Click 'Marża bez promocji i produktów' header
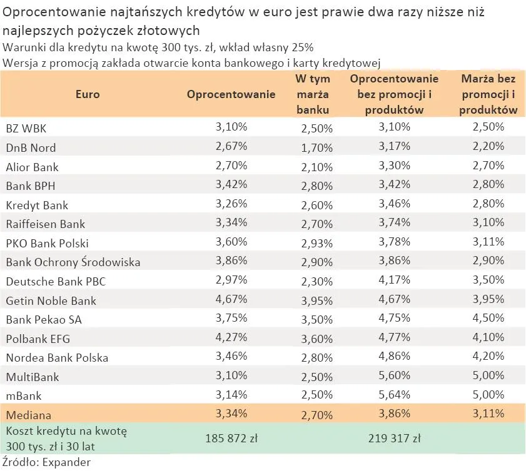 pyautogui.click(x=488, y=94)
